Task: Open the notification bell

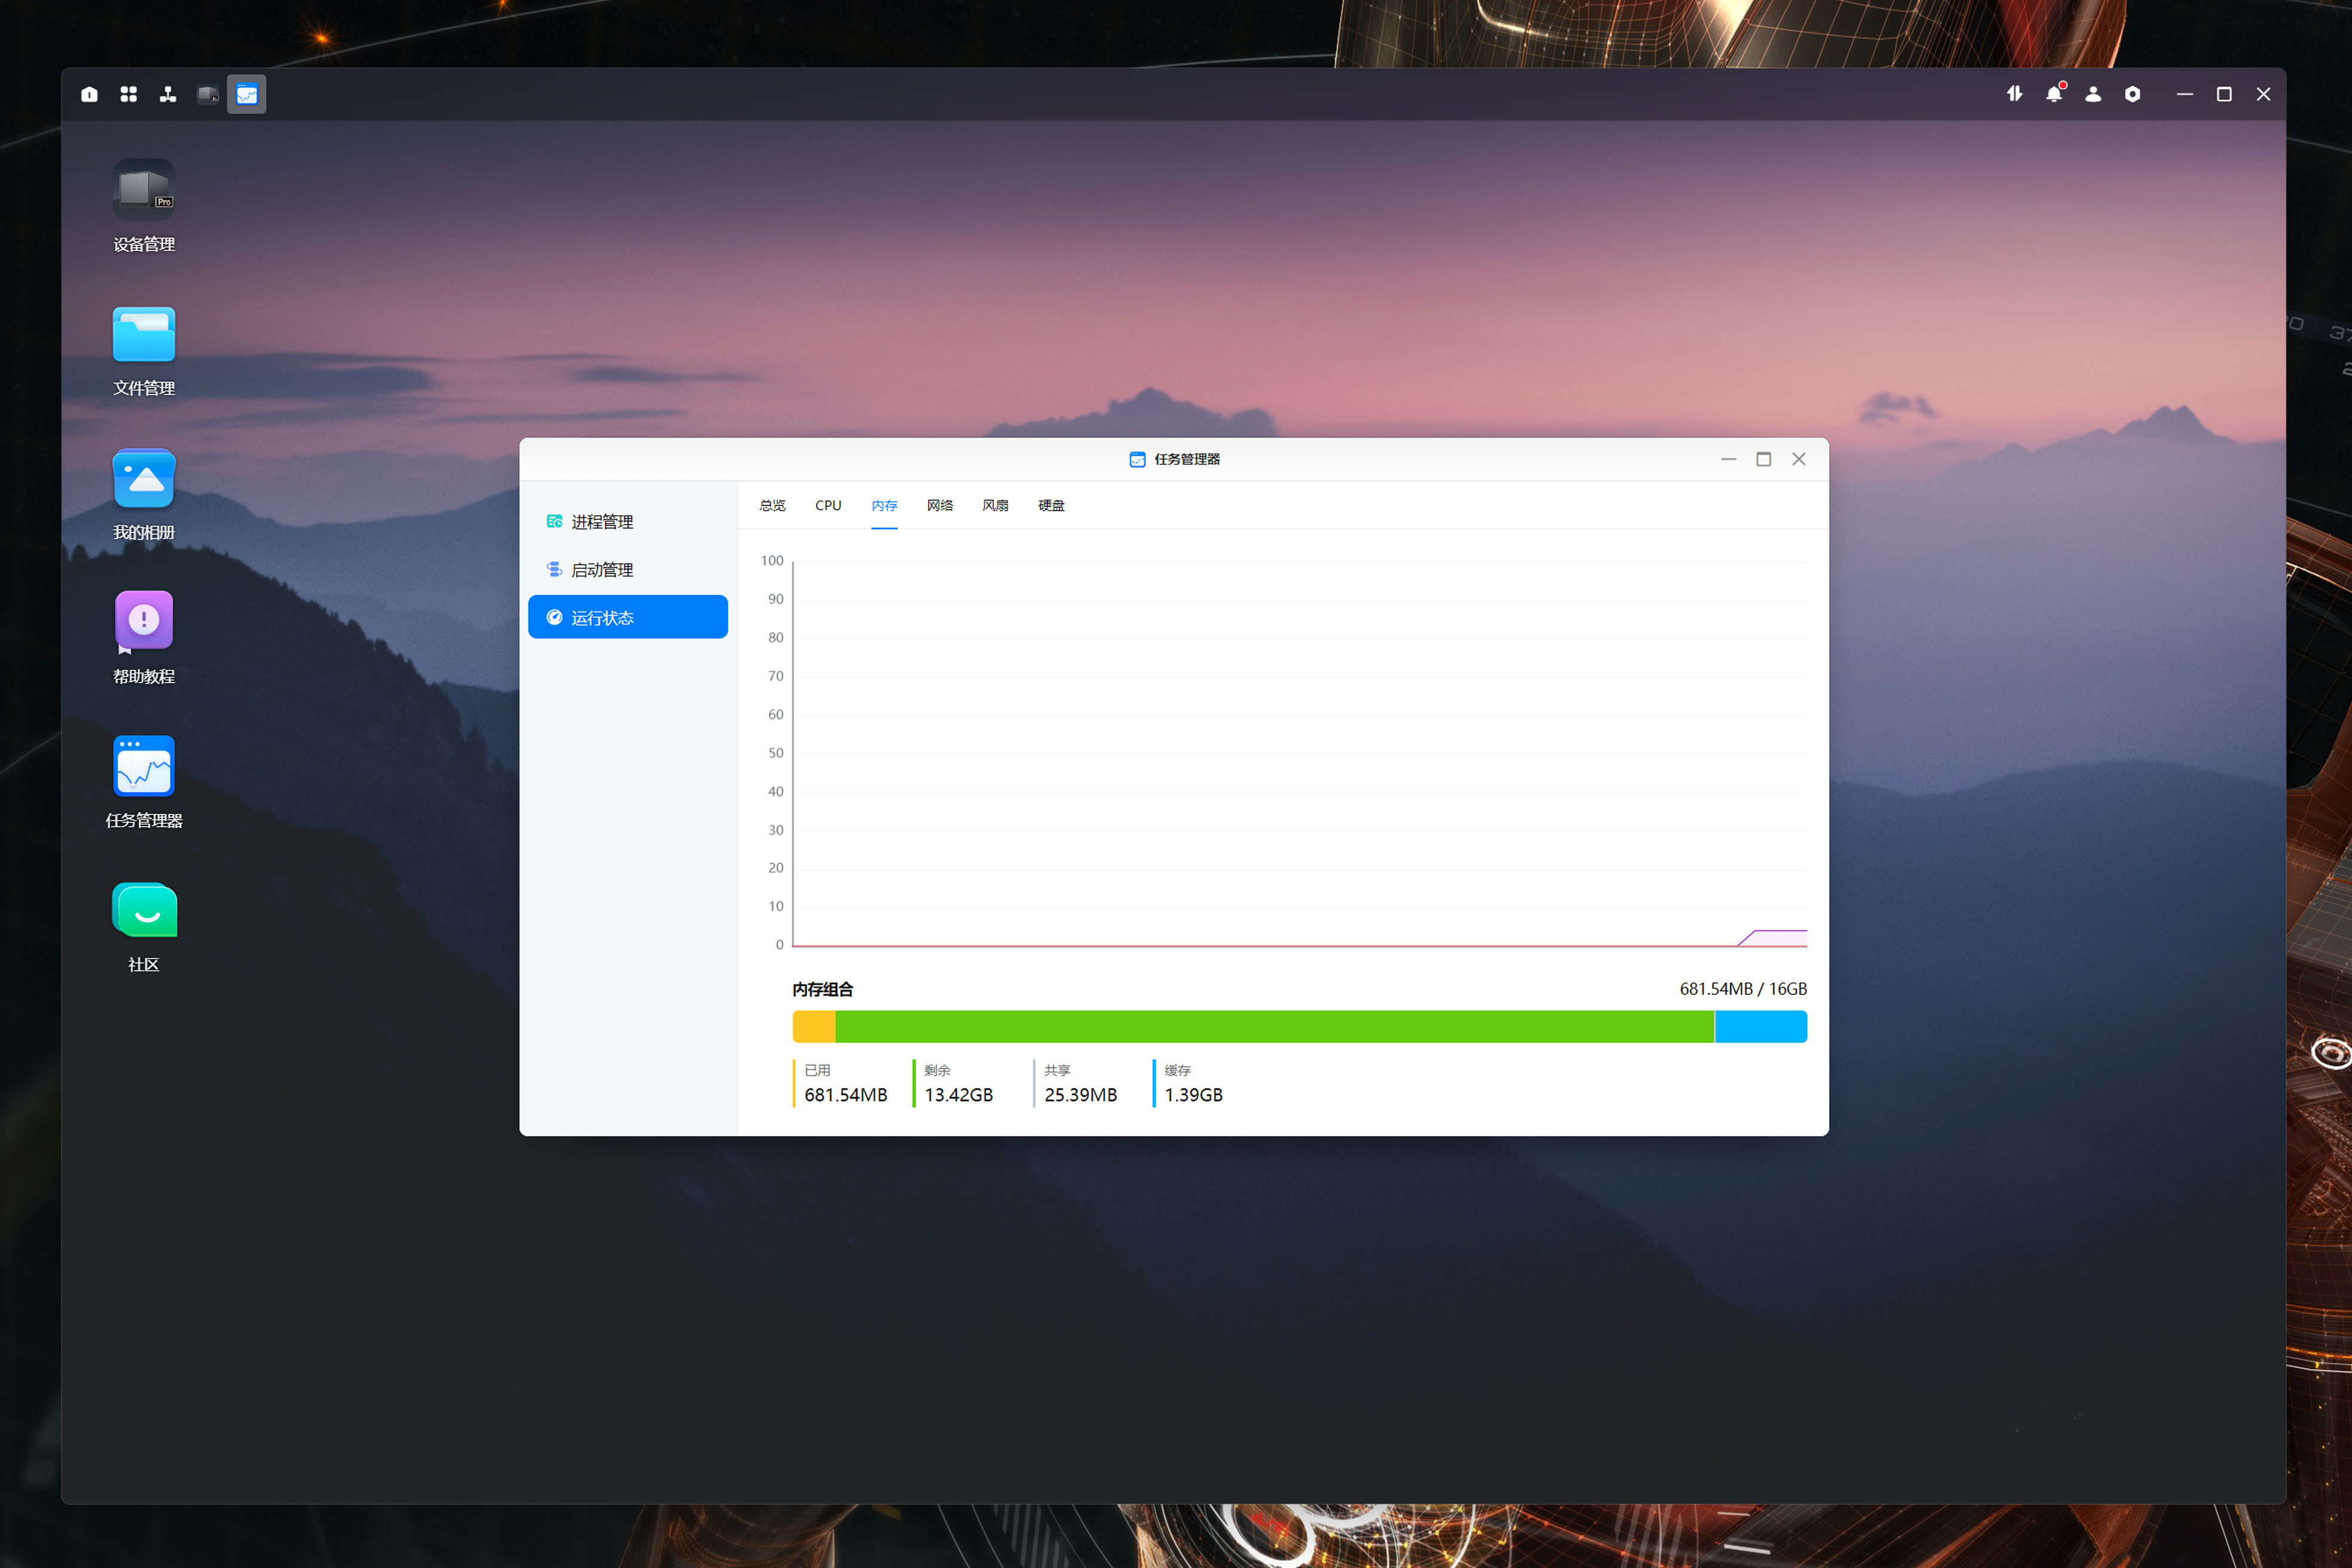Action: click(x=2053, y=94)
